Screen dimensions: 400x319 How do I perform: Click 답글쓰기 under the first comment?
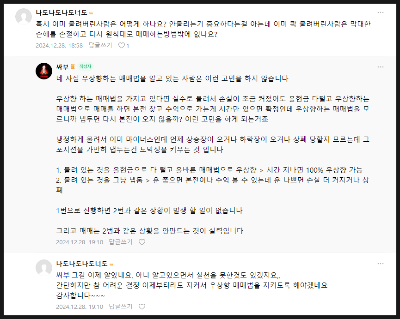(x=100, y=45)
